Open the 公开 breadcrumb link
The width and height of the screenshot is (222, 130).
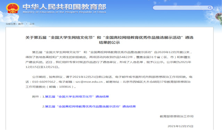point(32,24)
